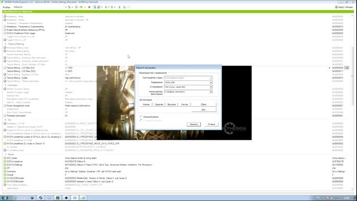Image resolution: width=357 pixels, height=201 pixels.
Task: Click the red X delete profile icon
Action: (89, 7)
